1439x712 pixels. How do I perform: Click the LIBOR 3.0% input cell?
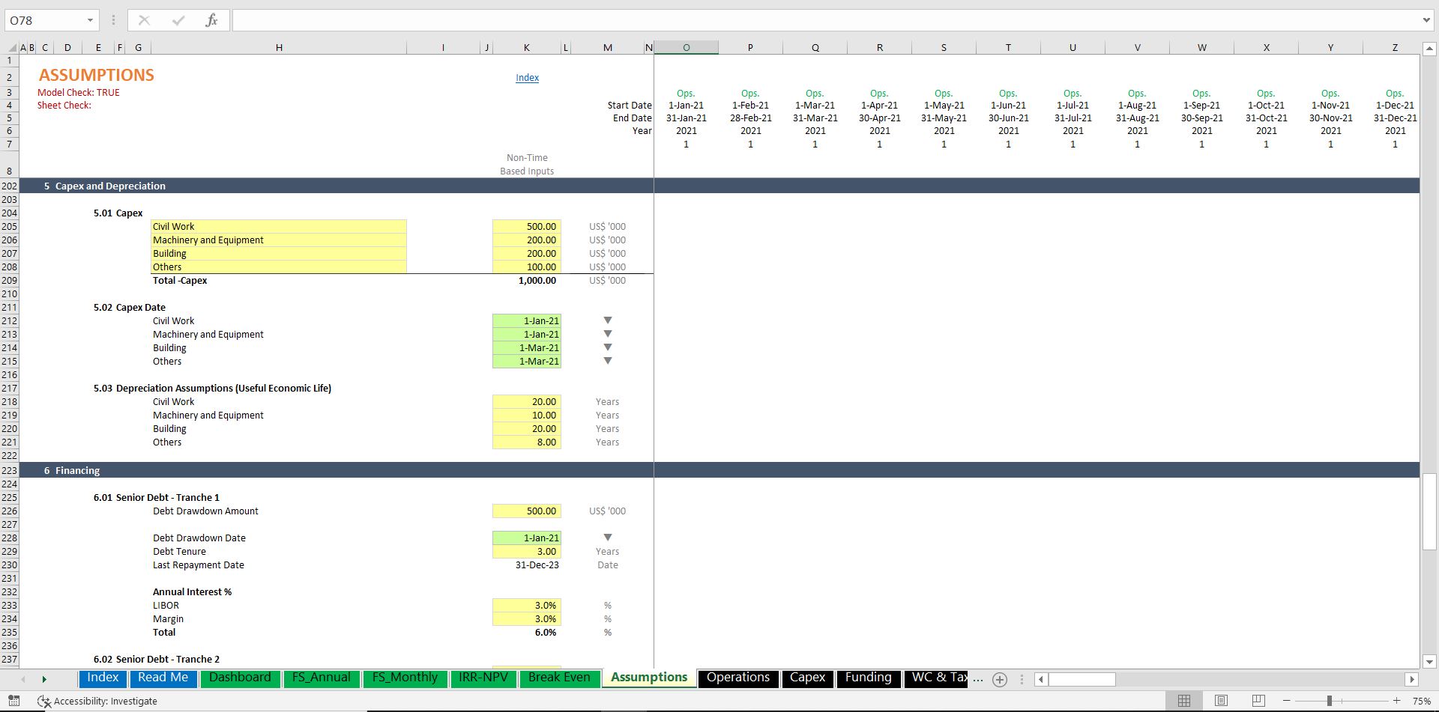click(526, 605)
